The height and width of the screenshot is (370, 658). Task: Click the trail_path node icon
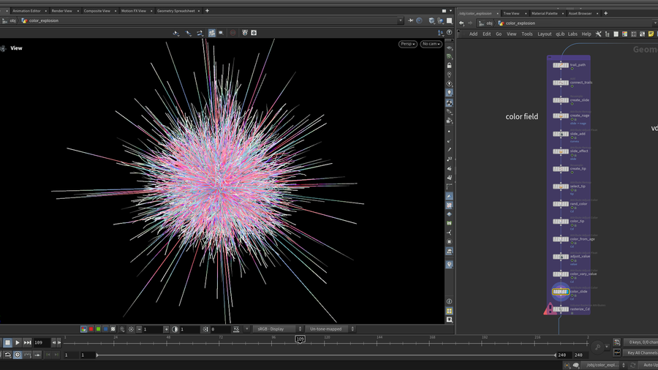pos(560,65)
